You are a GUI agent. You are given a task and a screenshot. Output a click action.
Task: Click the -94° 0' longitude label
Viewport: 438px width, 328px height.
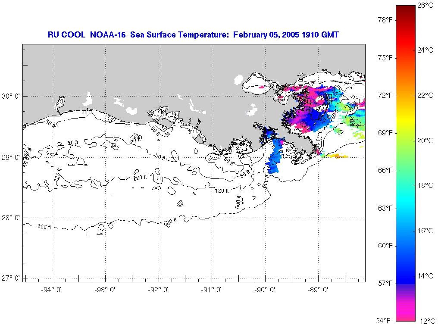pos(51,290)
